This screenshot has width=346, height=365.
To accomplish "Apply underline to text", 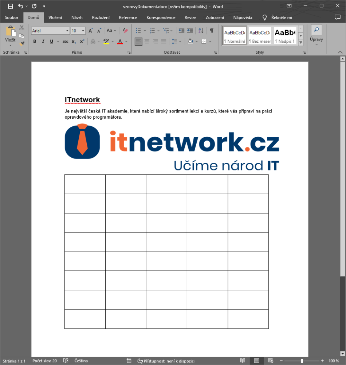I will click(x=52, y=42).
